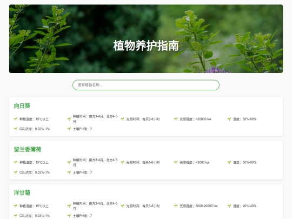Click the sprout icon beside 湿度 35%-60%
Image resolution: width=292 pixels, height=219 pixels.
tap(229, 119)
